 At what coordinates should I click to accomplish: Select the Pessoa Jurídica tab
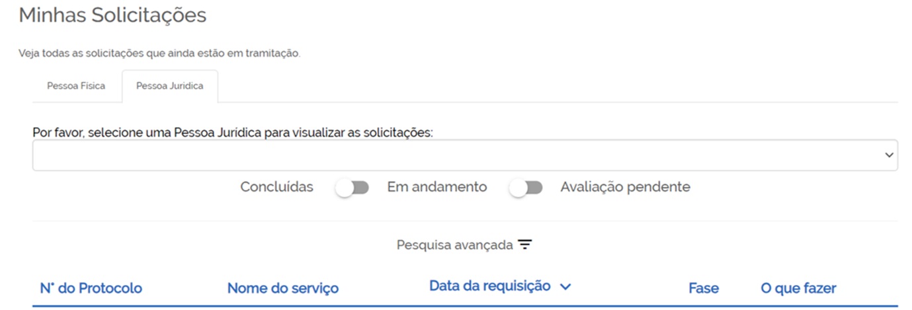[170, 86]
